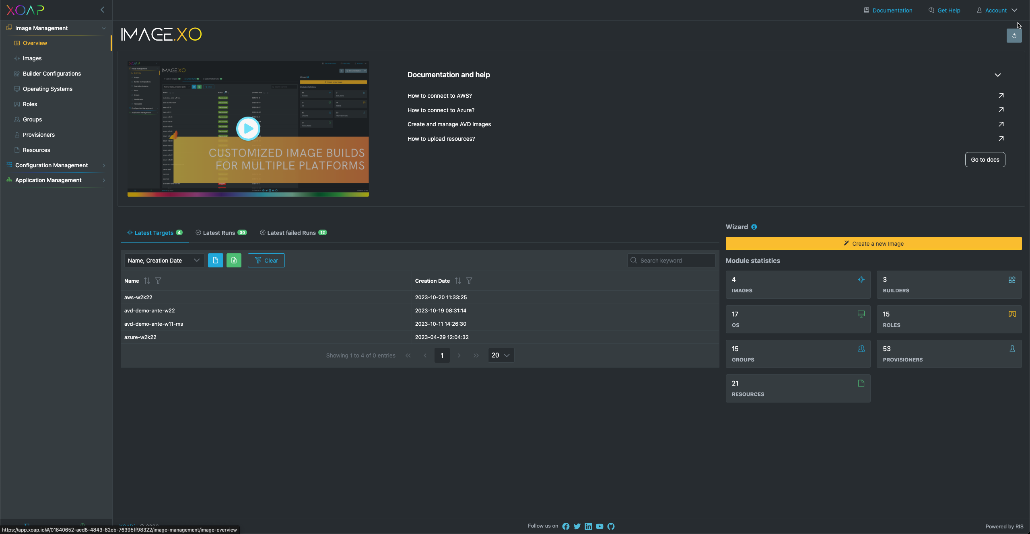The image size is (1030, 534).
Task: Sort by the Name column
Action: coord(147,281)
